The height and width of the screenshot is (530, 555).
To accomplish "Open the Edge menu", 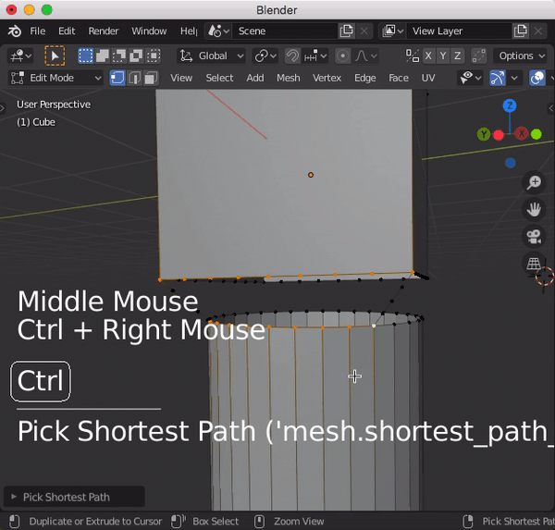I will click(365, 78).
